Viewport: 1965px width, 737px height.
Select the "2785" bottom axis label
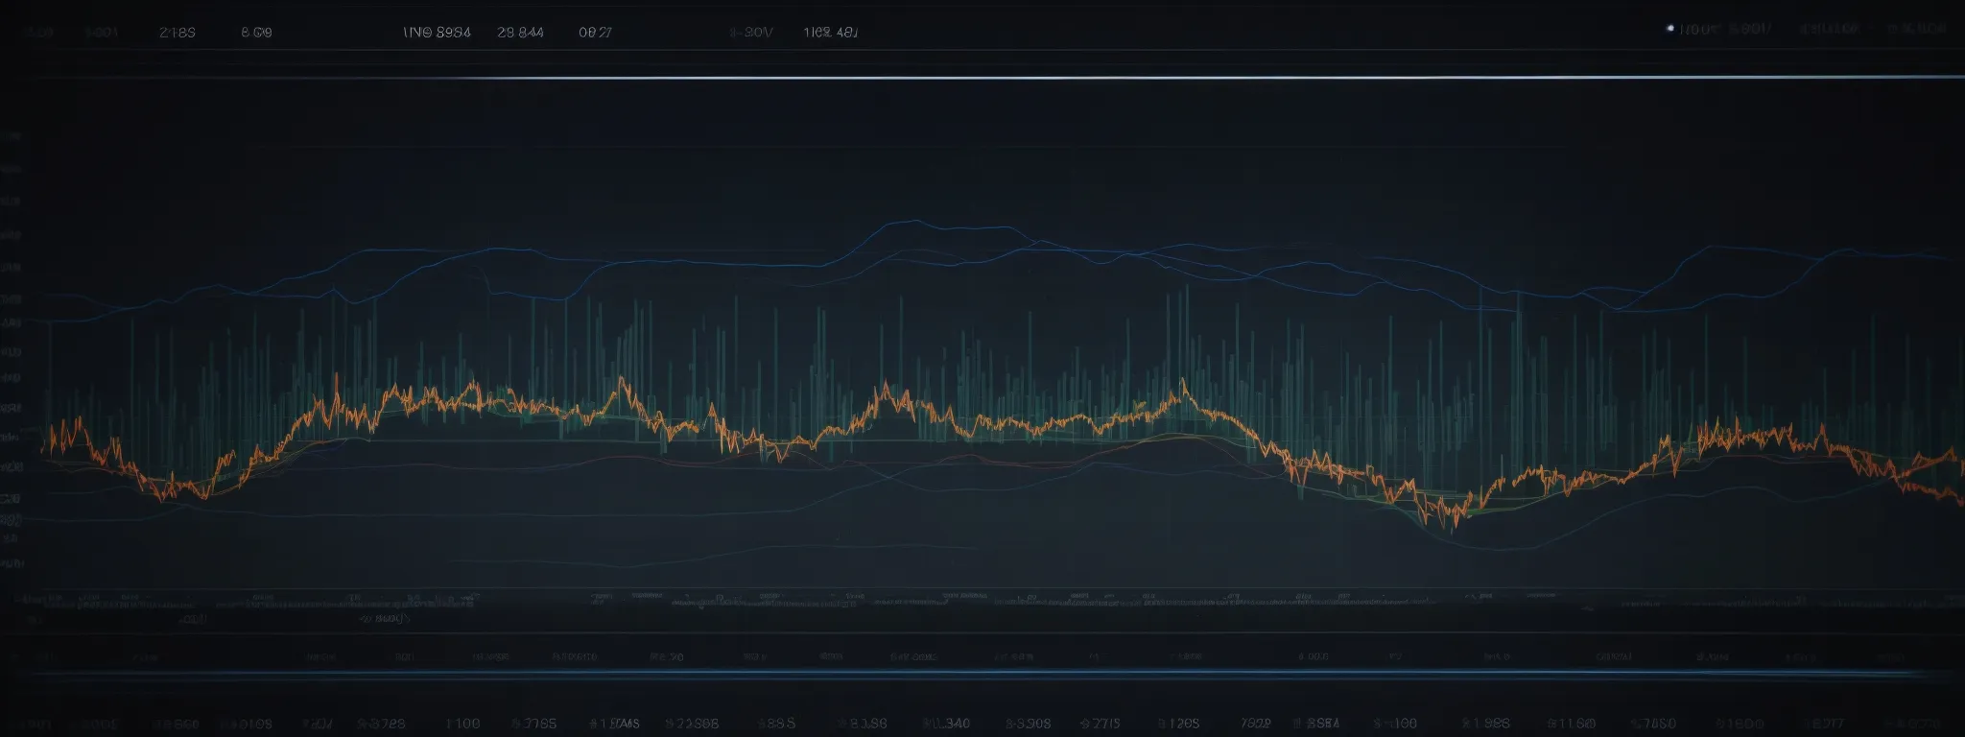pos(535,723)
